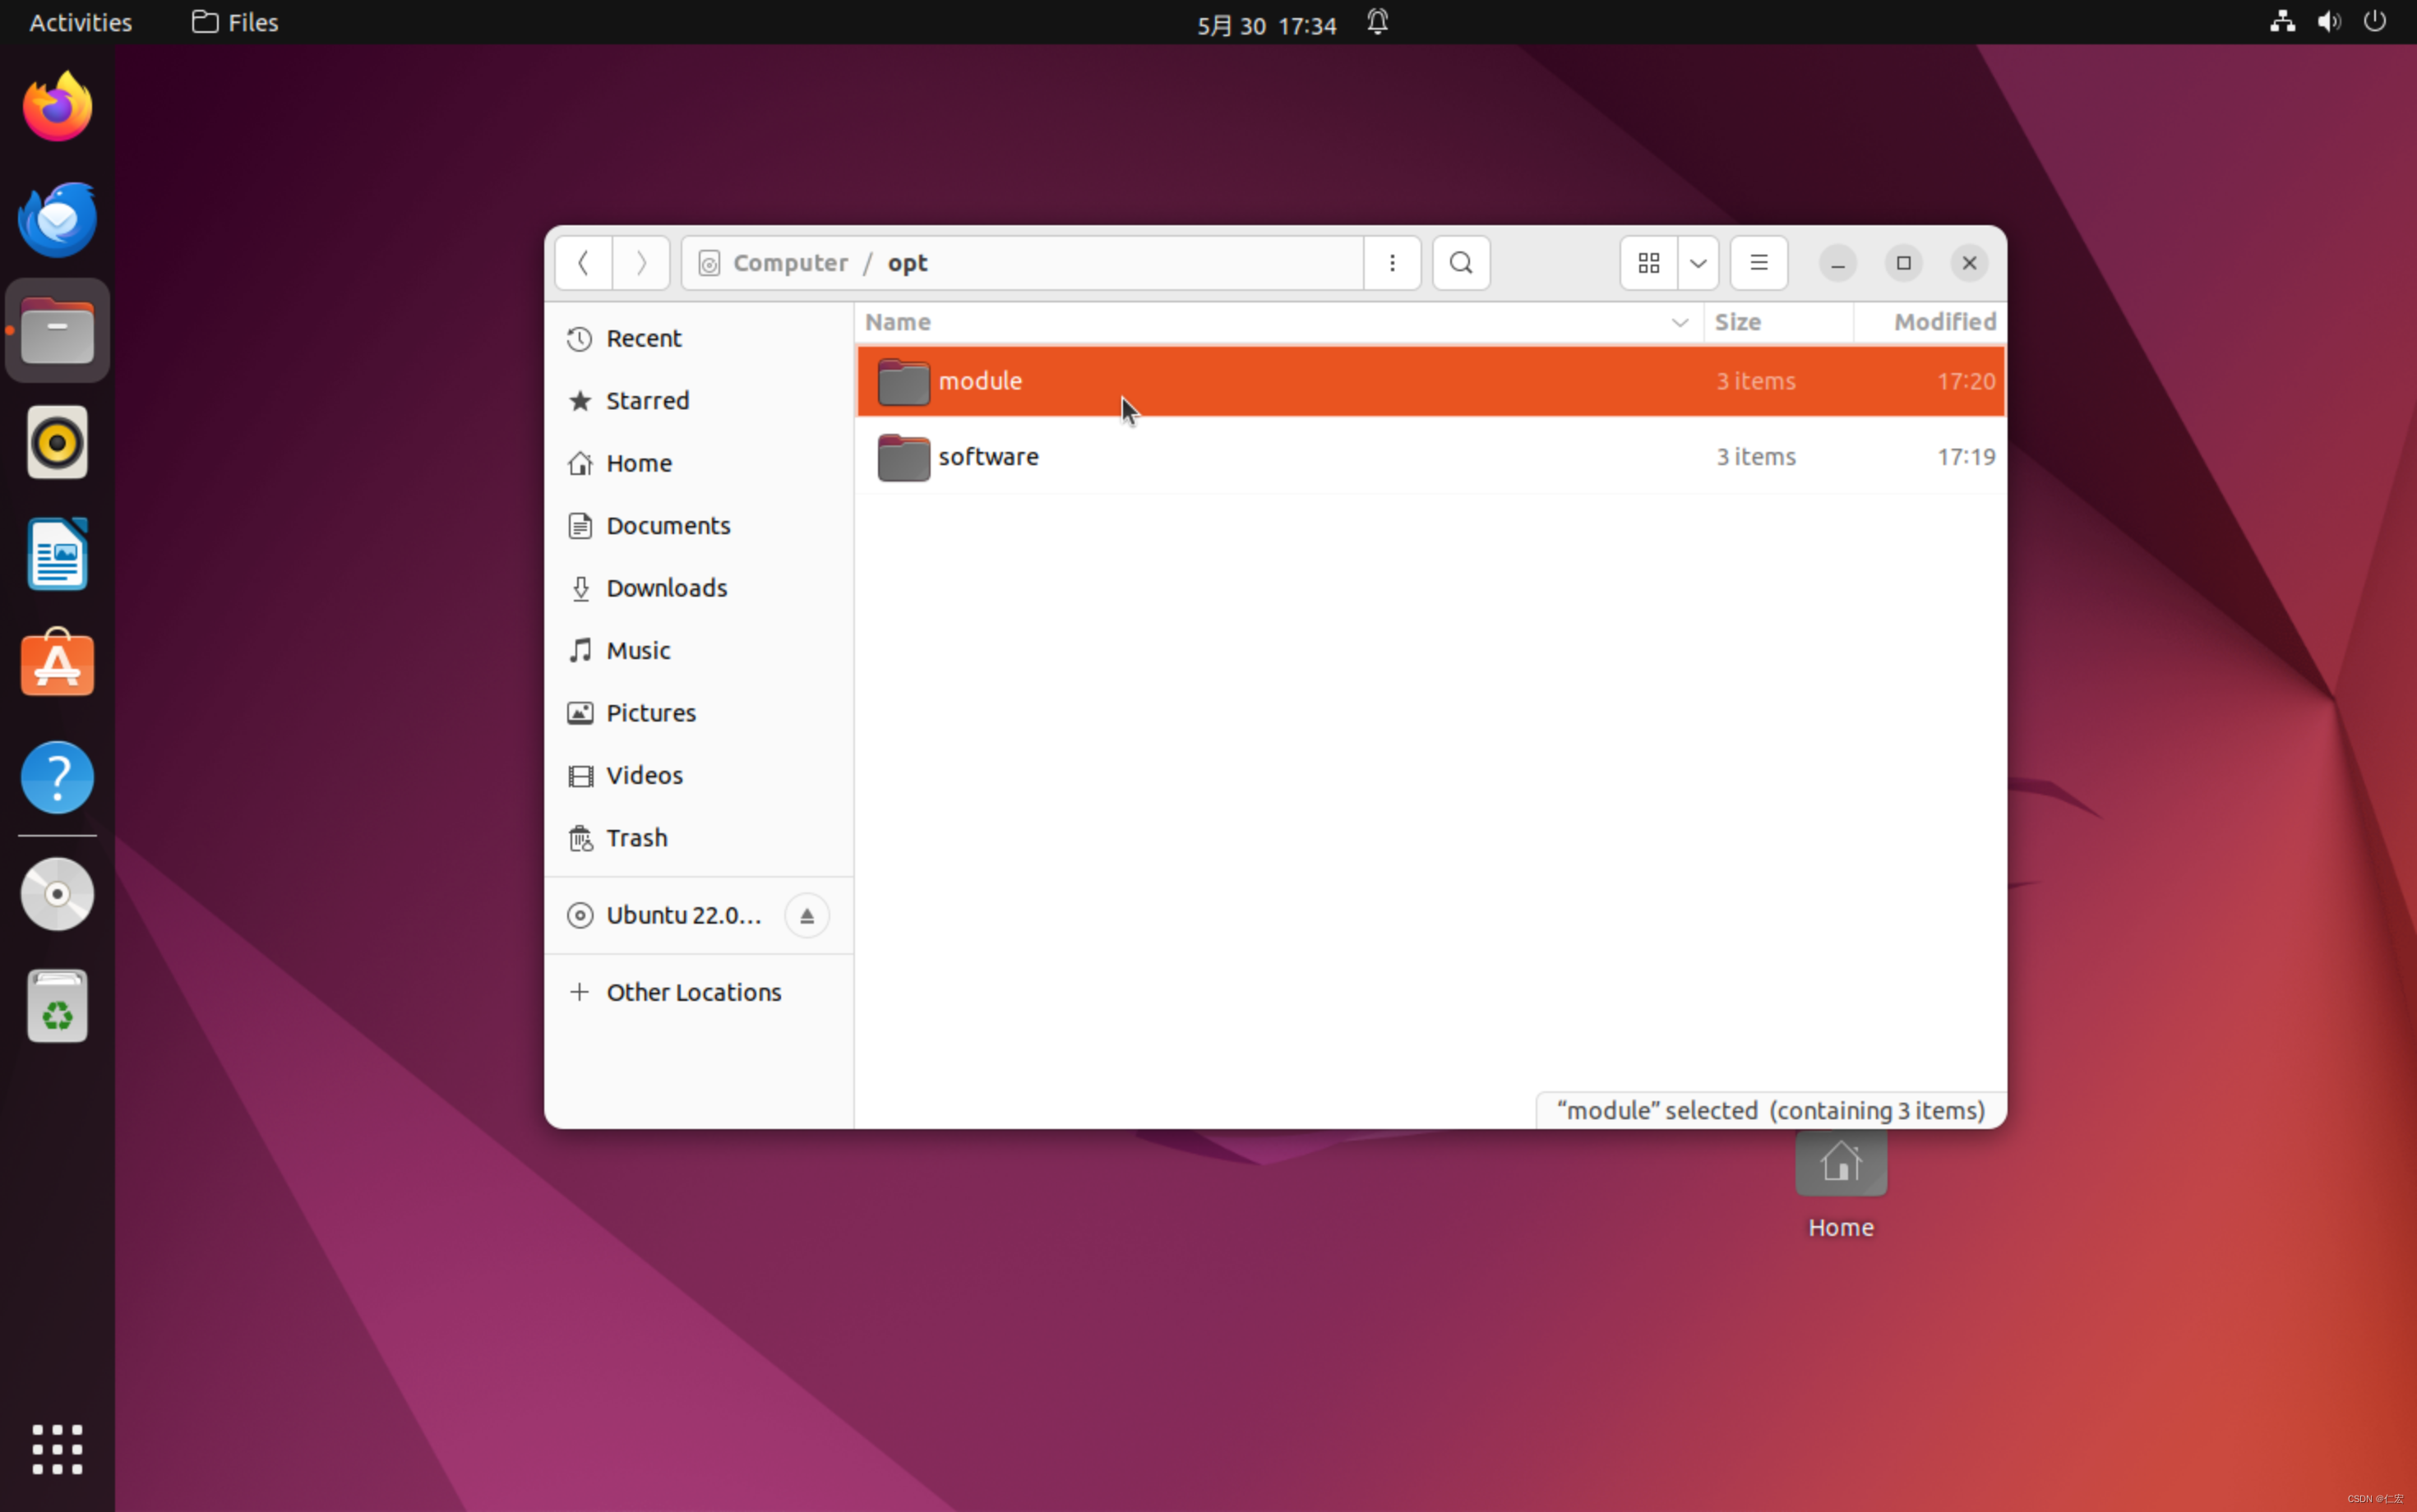This screenshot has width=2417, height=1512.
Task: Open LibreOffice Impress from the dock
Action: click(x=57, y=553)
